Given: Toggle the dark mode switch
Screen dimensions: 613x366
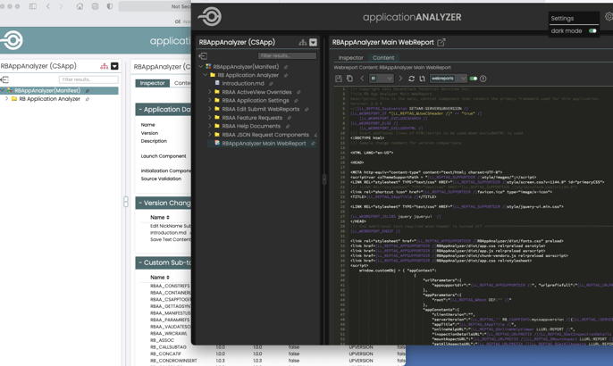Looking at the screenshot, I should 592,31.
